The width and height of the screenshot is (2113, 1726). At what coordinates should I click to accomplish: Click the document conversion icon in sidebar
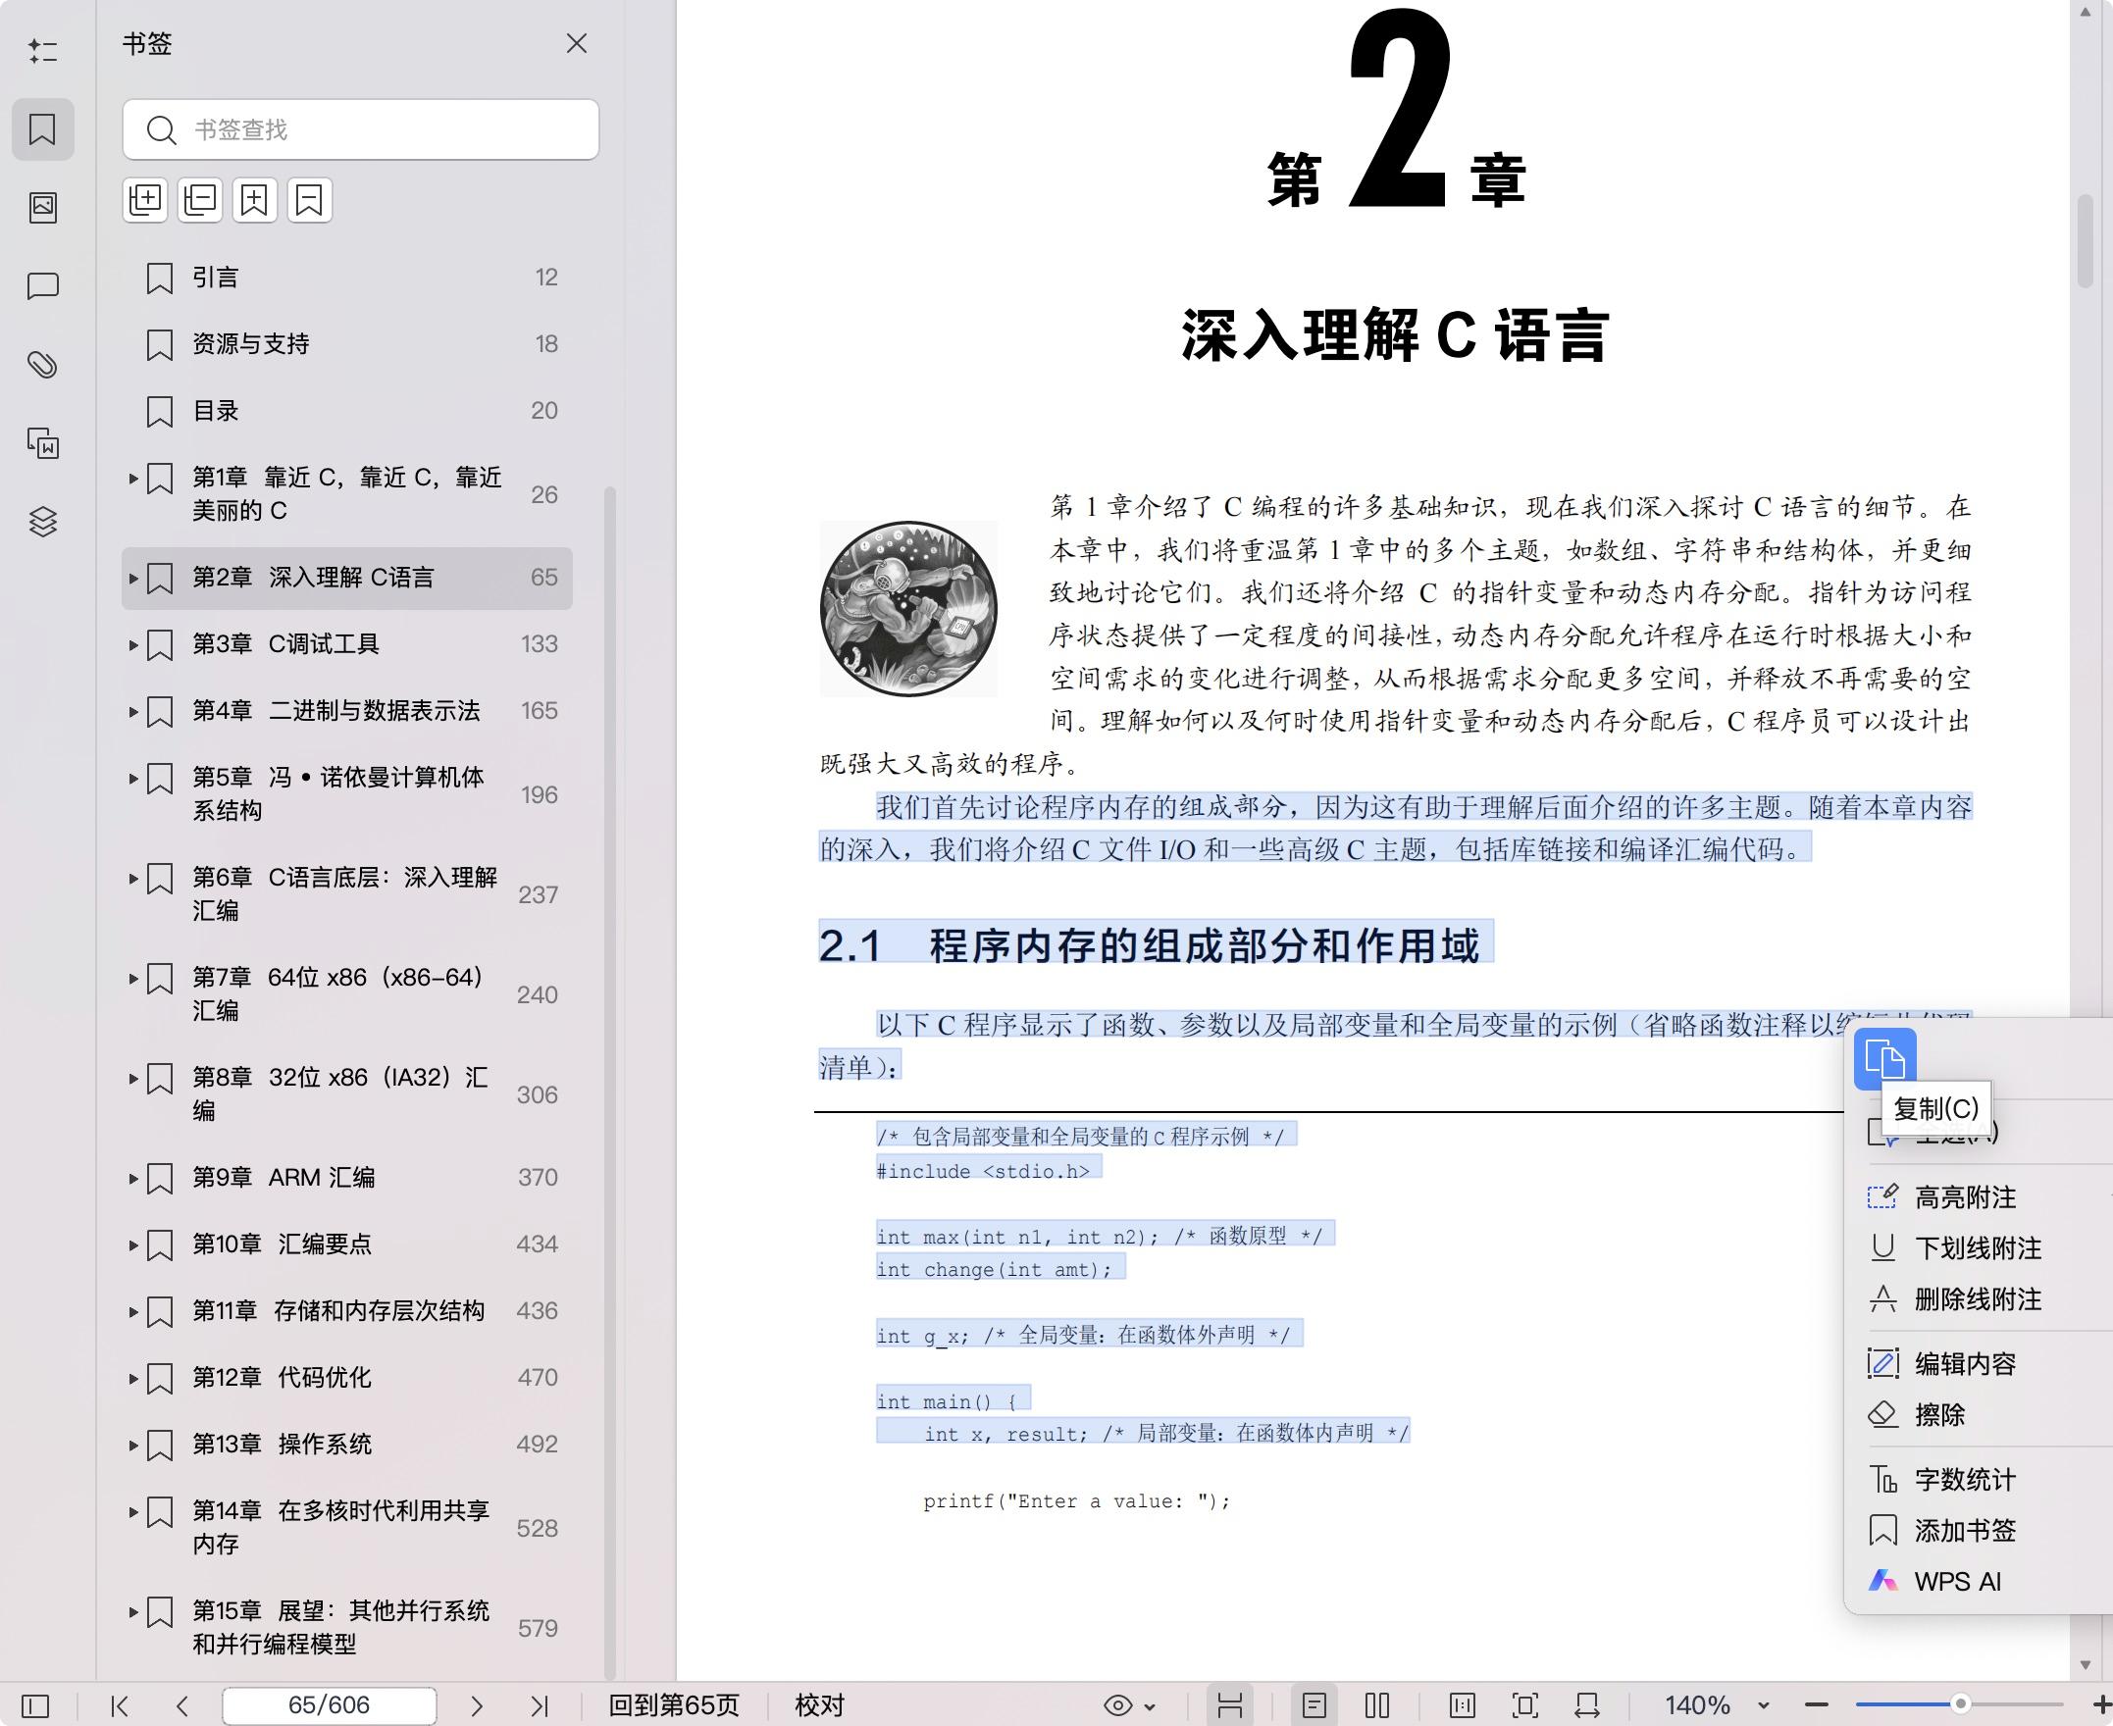tap(43, 443)
